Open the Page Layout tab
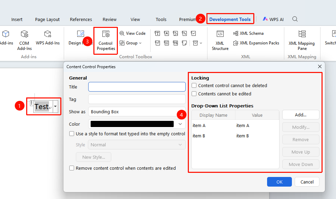 click(47, 20)
